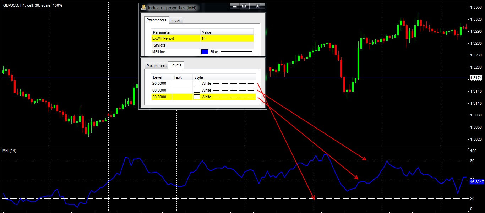Screen dimensions: 485x213
Task: Click the MFILine solid line style sample
Action: coord(236,52)
